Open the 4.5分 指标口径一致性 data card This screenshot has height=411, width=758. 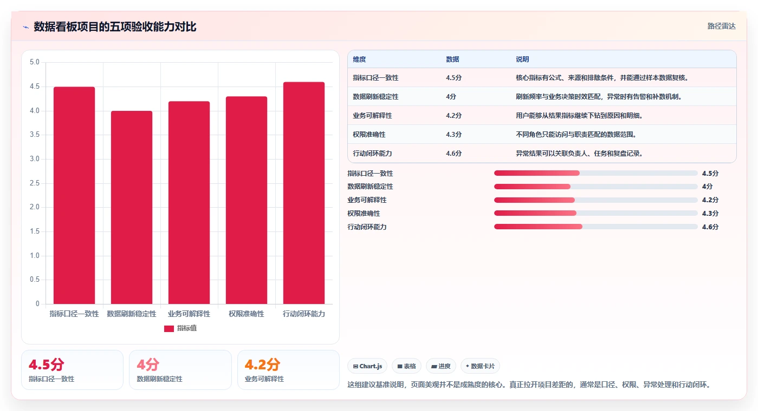tap(72, 370)
